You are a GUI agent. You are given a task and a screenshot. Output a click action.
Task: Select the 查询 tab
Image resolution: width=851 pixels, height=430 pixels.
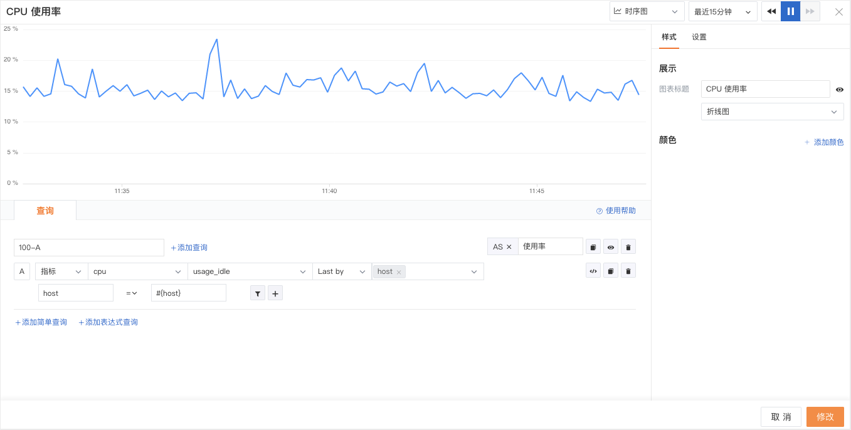[45, 211]
